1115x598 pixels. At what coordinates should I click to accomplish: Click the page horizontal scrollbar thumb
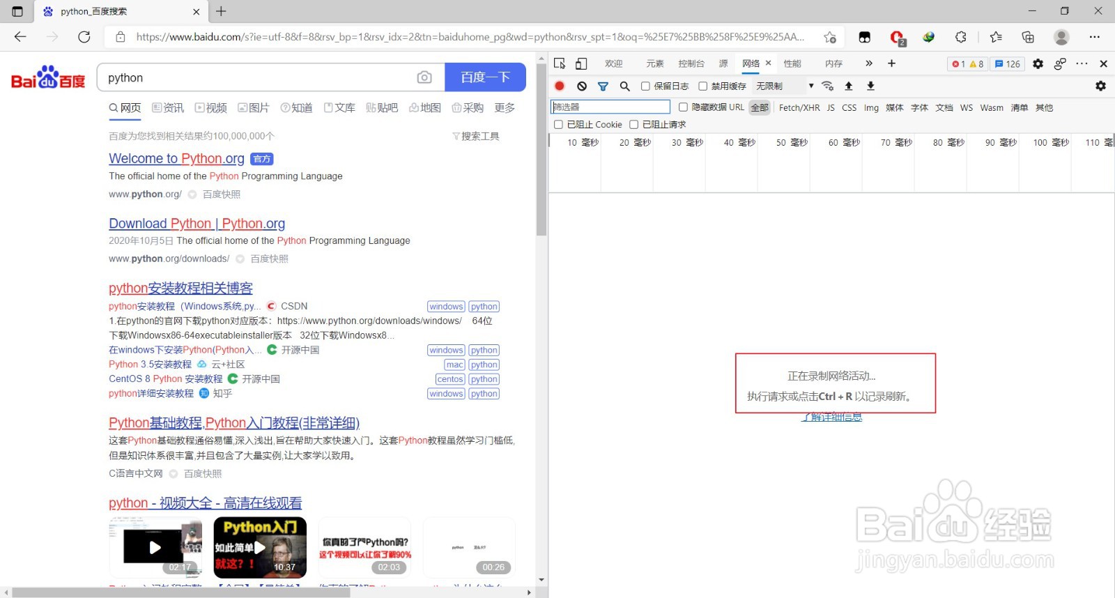pyautogui.click(x=181, y=592)
